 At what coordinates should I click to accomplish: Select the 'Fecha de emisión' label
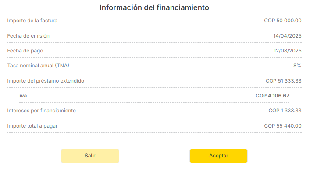point(28,36)
